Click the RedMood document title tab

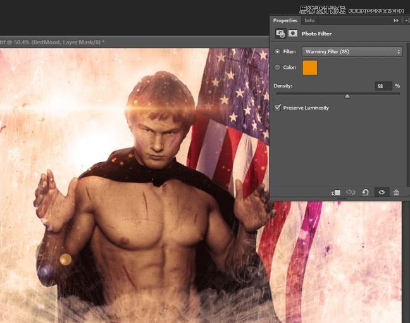[x=53, y=42]
